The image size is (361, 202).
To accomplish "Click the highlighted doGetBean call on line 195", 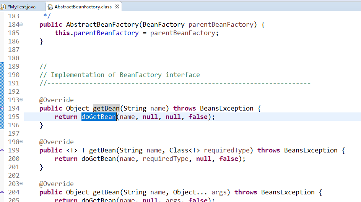I will tap(99, 117).
